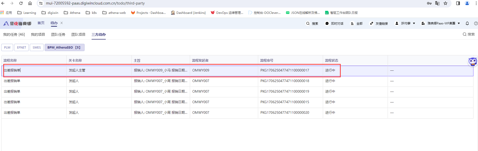Open browser home page icon

[x=30, y=3]
